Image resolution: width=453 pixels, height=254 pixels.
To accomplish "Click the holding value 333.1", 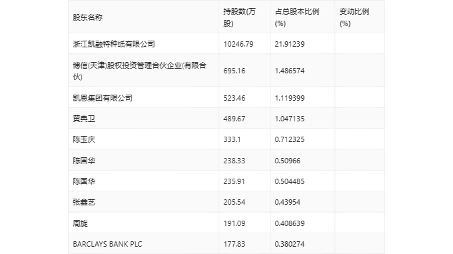I will (232, 139).
